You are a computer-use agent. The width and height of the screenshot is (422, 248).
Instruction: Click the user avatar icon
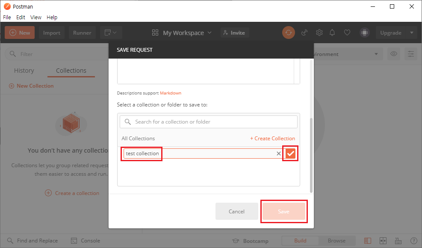pyautogui.click(x=364, y=32)
